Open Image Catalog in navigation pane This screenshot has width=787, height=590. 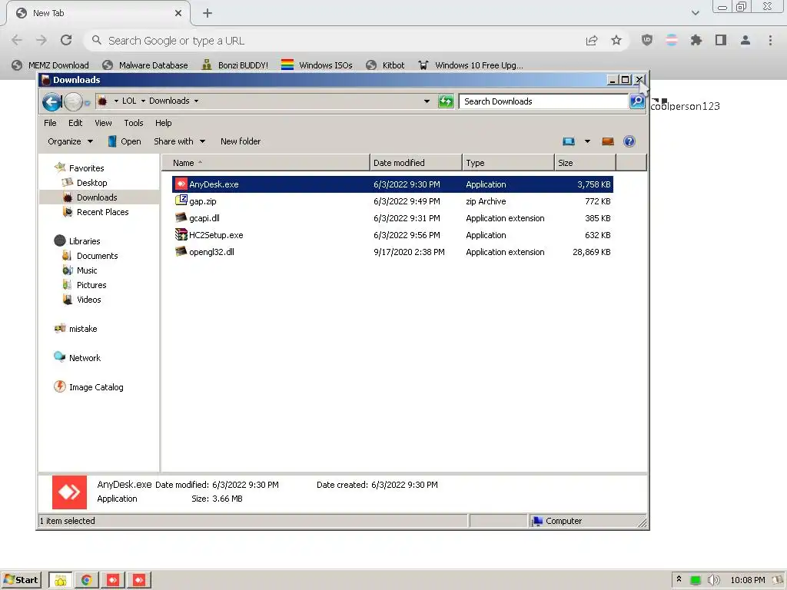[x=96, y=387]
